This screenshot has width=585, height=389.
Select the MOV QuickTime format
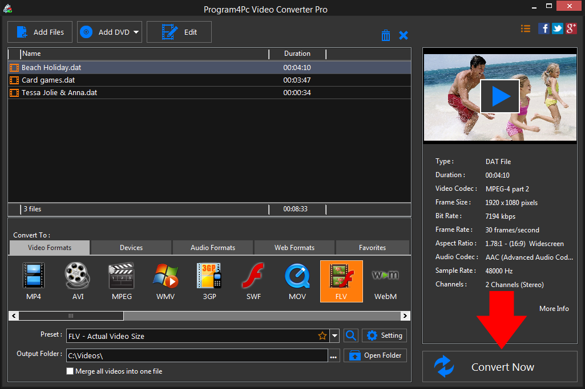click(x=297, y=281)
